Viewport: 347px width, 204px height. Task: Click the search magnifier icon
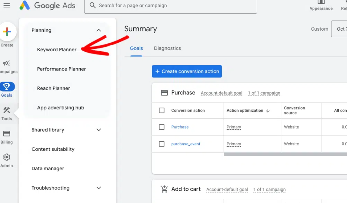[92, 5]
